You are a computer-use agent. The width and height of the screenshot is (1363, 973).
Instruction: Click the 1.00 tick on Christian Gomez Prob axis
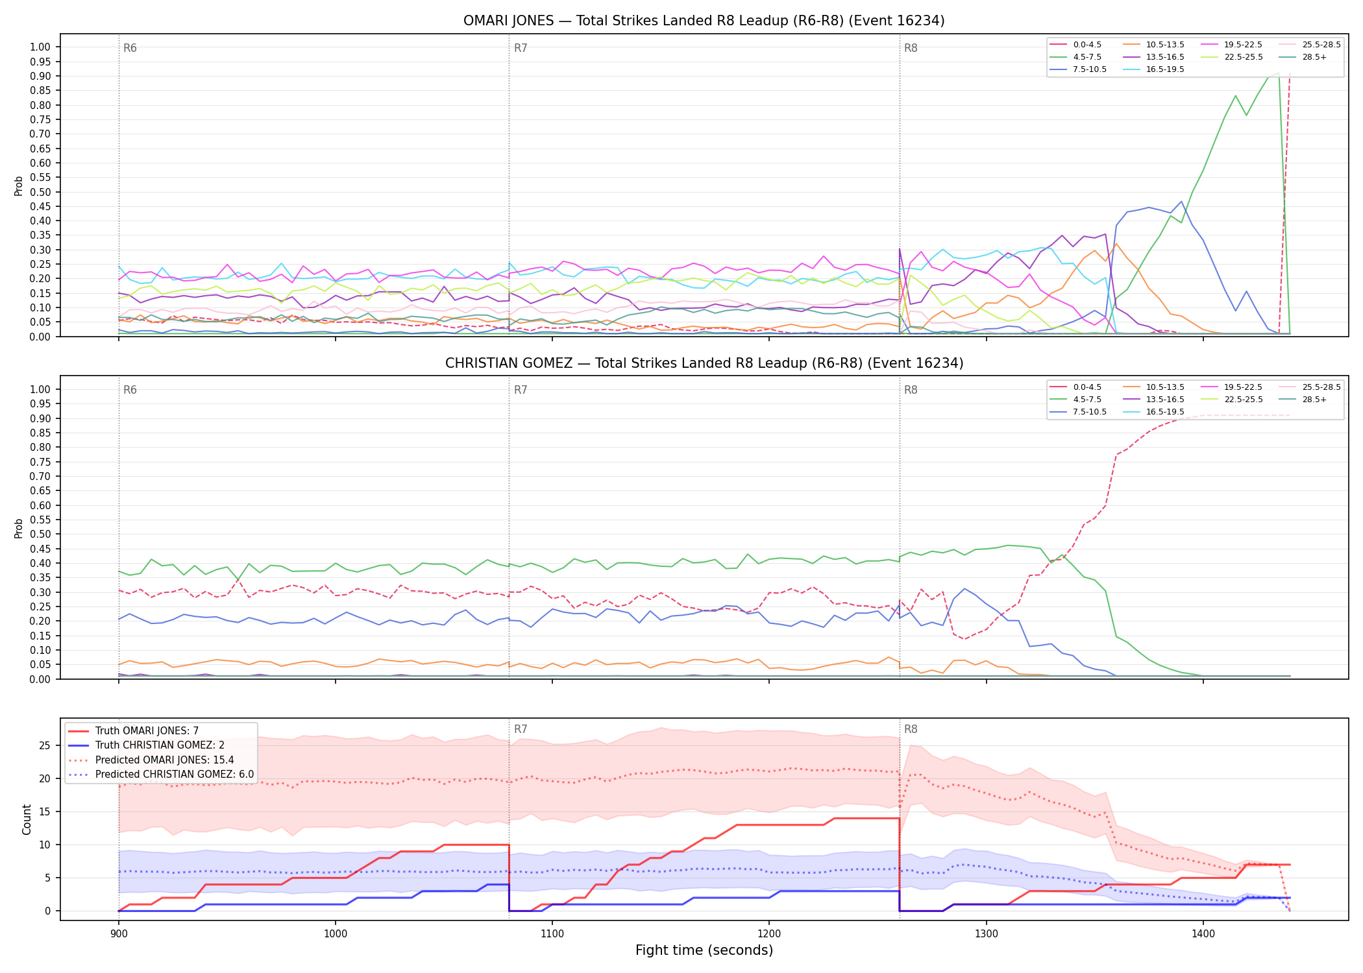40,389
